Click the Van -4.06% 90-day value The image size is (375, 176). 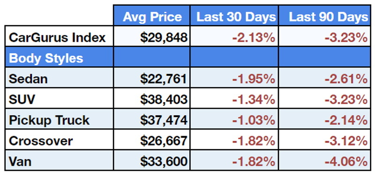[x=346, y=161]
